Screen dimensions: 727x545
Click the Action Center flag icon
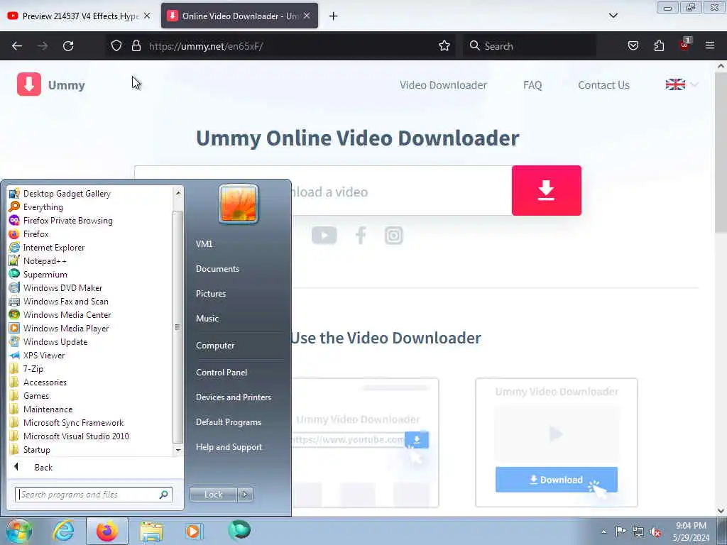click(621, 531)
